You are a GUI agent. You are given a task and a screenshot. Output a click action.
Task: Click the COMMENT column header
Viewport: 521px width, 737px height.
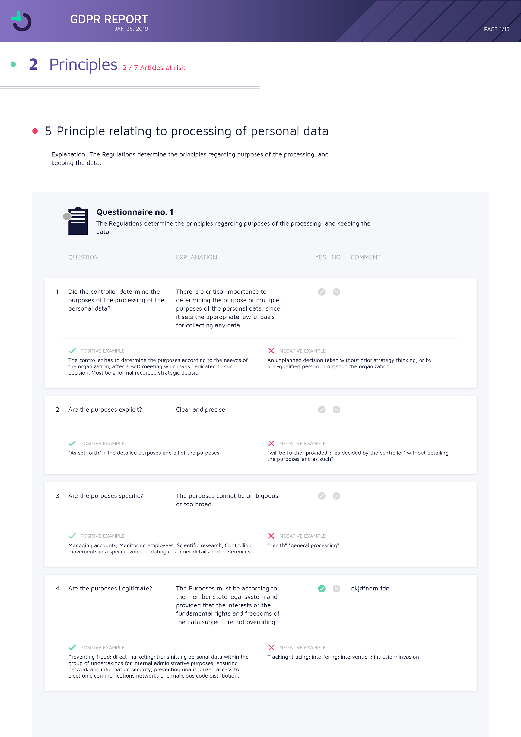(366, 257)
